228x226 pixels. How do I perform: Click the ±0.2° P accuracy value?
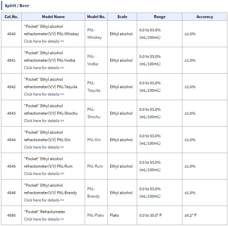click(190, 215)
